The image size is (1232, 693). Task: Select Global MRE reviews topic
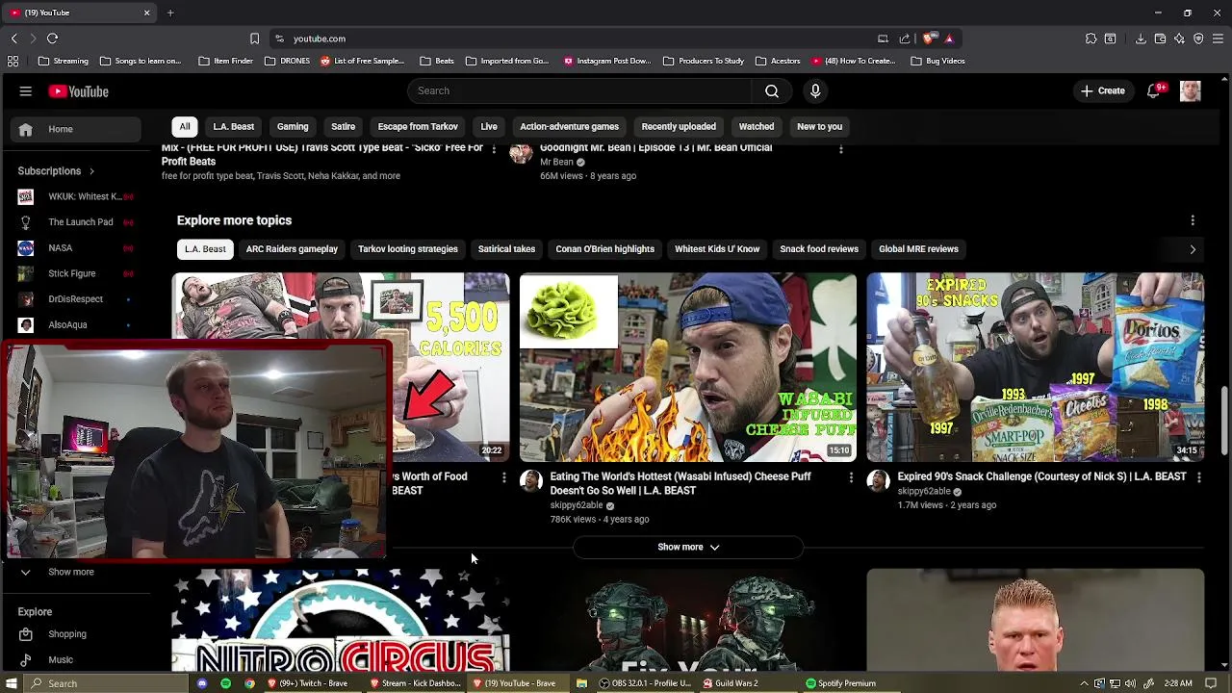[918, 249]
